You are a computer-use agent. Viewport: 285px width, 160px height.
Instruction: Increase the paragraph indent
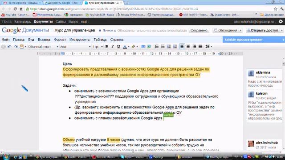[x=175, y=47]
